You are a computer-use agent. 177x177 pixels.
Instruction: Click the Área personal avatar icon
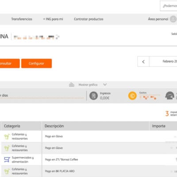coord(173,19)
